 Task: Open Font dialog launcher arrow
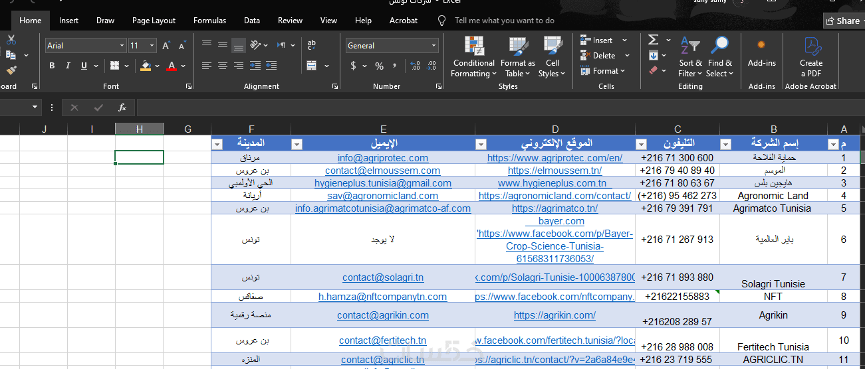pyautogui.click(x=189, y=86)
